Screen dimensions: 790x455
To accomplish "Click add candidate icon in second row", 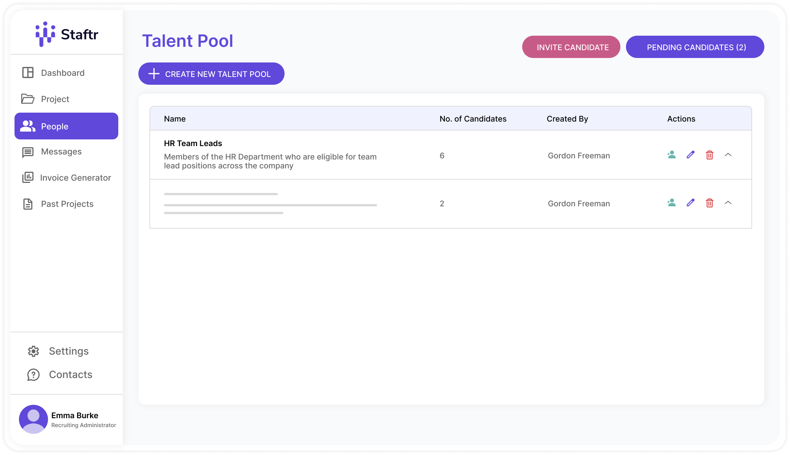I will pos(671,203).
